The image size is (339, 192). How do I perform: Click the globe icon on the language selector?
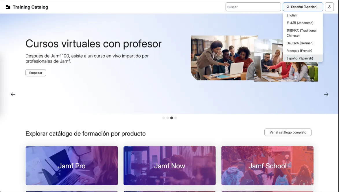point(287,7)
